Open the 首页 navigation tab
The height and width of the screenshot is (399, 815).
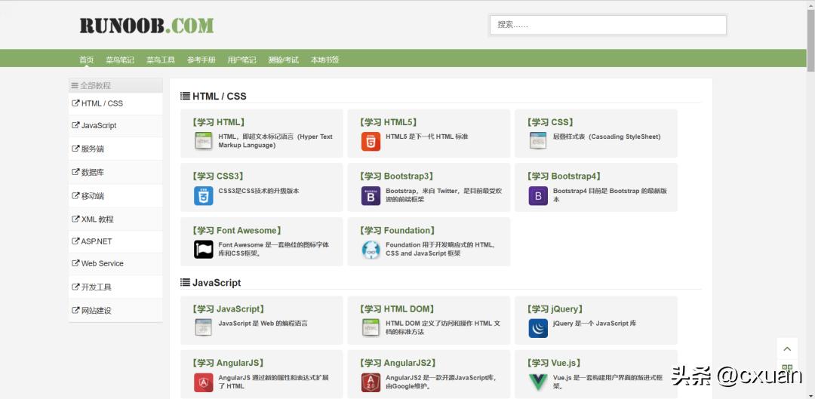tap(86, 60)
